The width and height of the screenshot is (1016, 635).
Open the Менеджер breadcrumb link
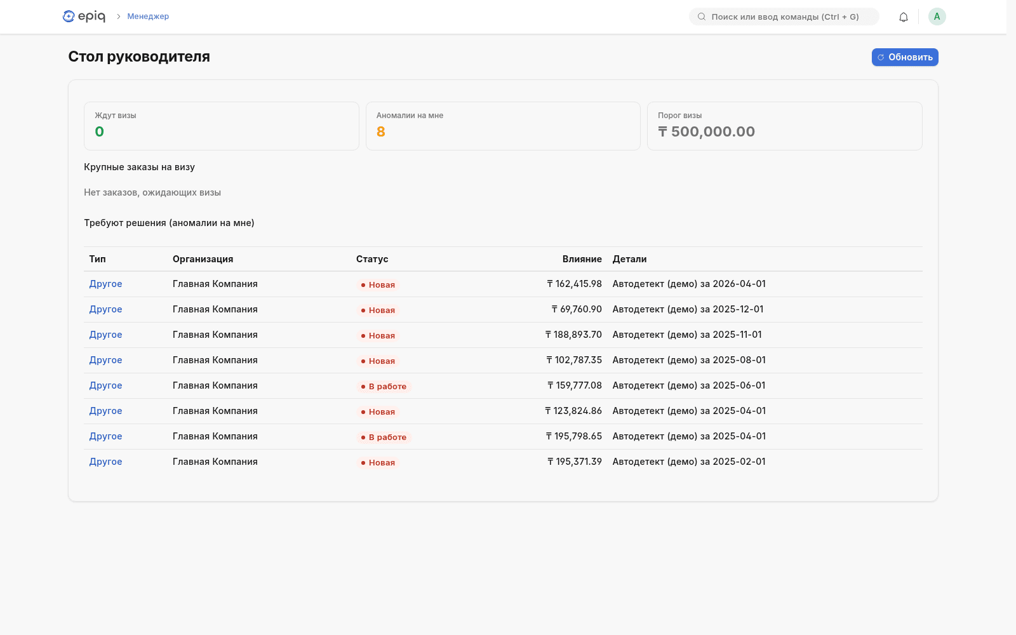pyautogui.click(x=148, y=17)
